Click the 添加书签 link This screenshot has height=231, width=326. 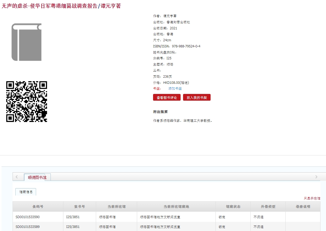tap(175, 88)
